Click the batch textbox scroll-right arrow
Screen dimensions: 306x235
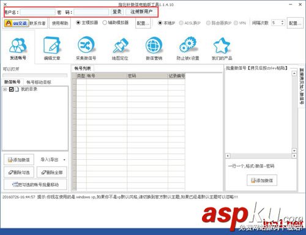tap(294, 155)
